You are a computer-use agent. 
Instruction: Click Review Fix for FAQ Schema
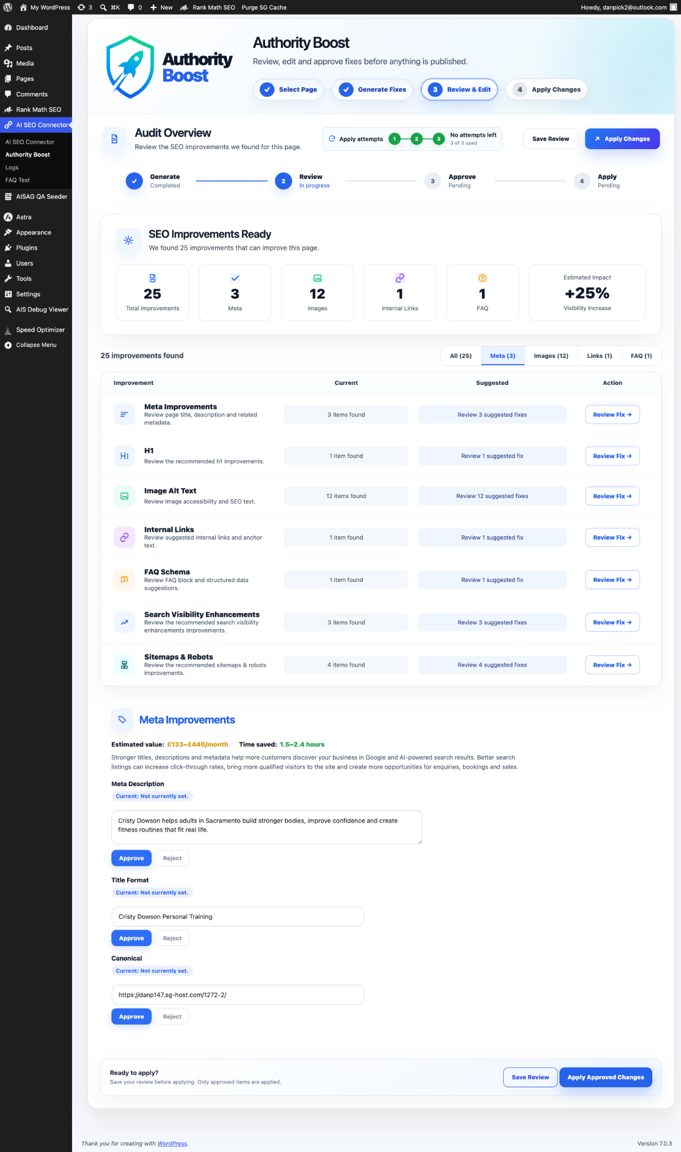pyautogui.click(x=612, y=580)
